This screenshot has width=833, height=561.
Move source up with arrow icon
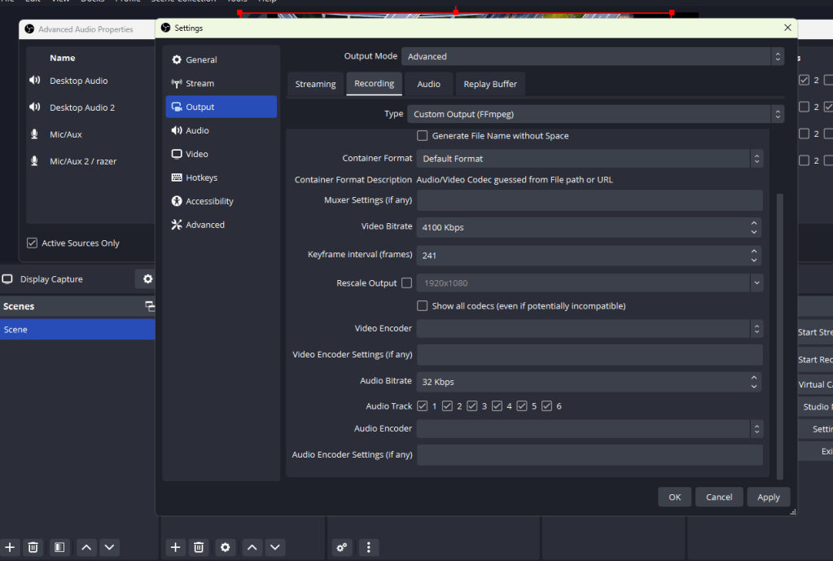point(252,547)
